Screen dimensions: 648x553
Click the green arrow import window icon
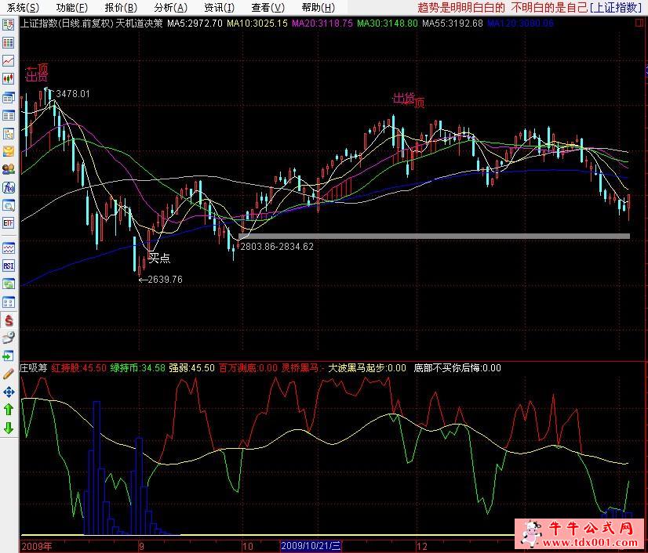coord(9,356)
